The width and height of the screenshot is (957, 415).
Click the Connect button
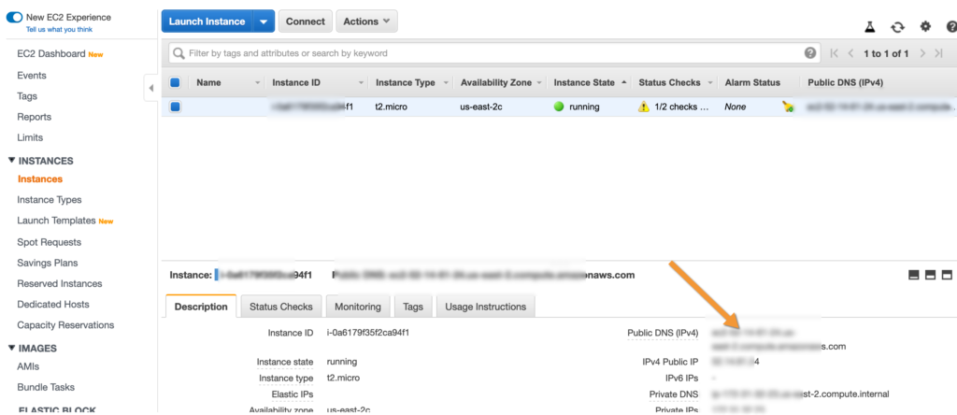coord(306,21)
